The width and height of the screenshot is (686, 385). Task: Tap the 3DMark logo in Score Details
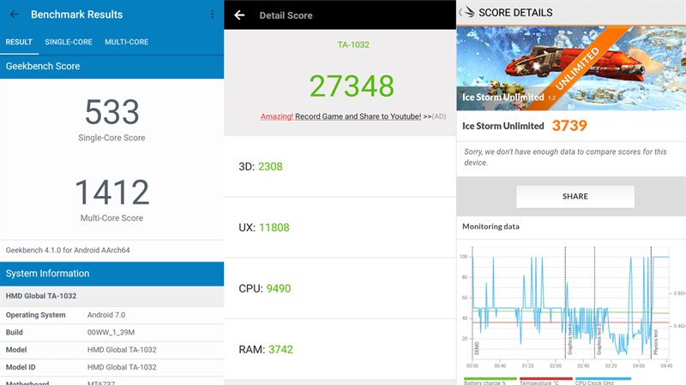[468, 12]
